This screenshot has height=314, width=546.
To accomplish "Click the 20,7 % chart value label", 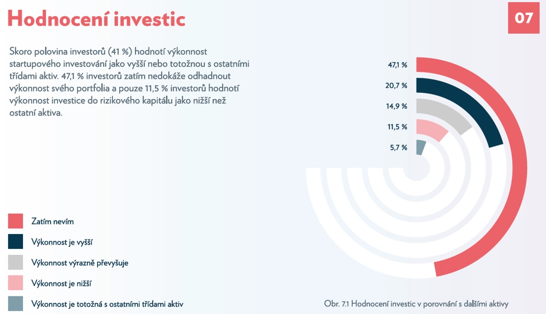I will 396,85.
